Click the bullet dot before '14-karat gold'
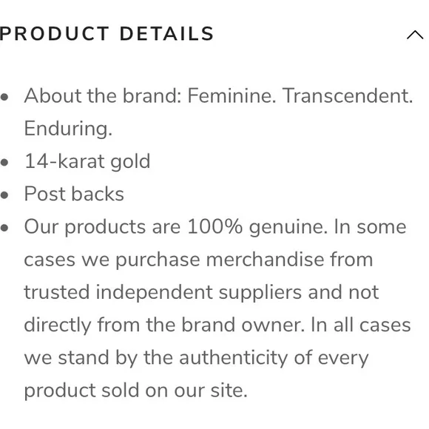Viewport: 429px width, 429px height. tap(4, 162)
